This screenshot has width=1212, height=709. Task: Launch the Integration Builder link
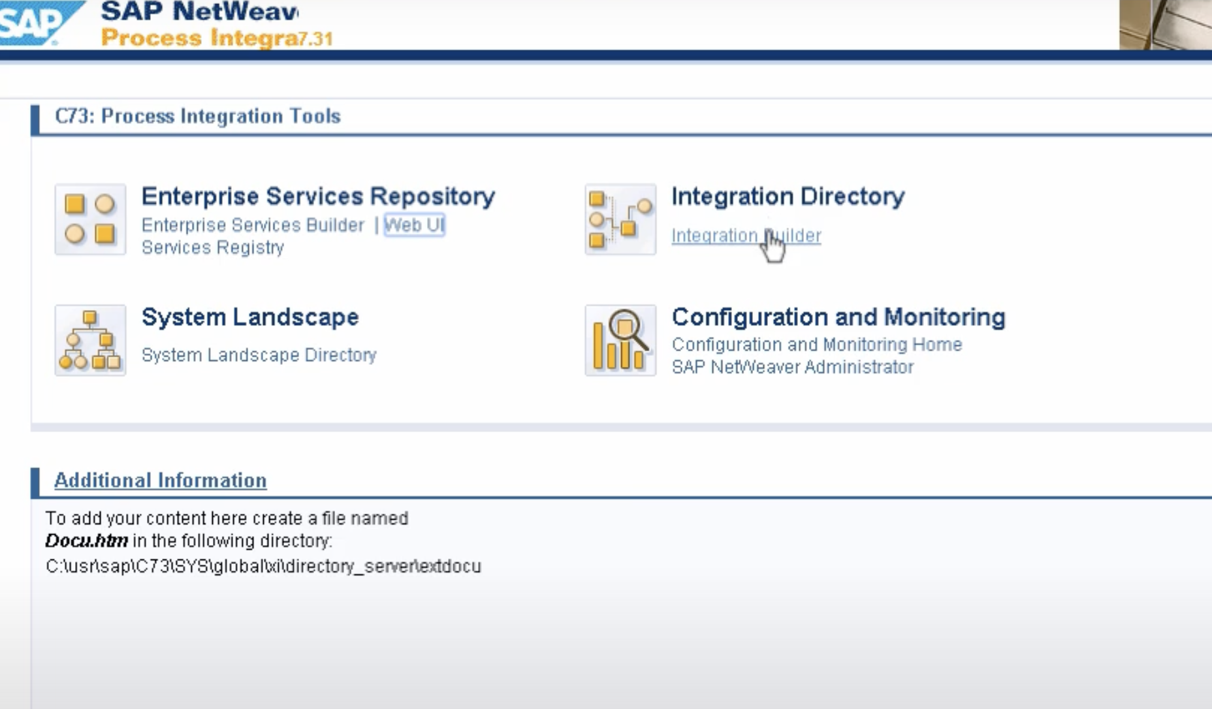click(746, 236)
